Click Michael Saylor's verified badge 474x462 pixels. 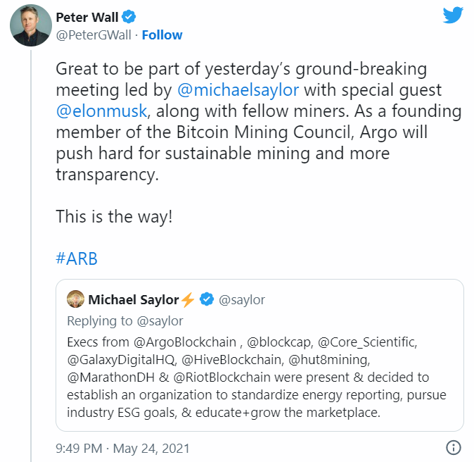click(207, 300)
